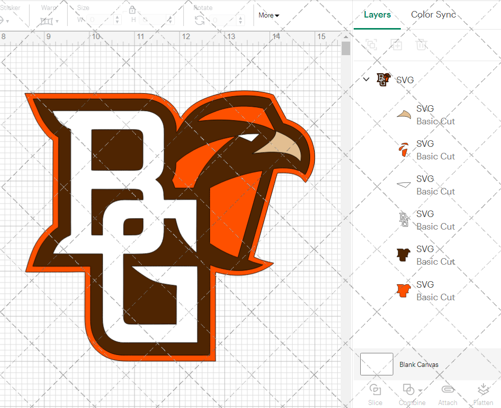This screenshot has width=501, height=408.
Task: Click the lock aspect ratio toggle
Action: 132,10
